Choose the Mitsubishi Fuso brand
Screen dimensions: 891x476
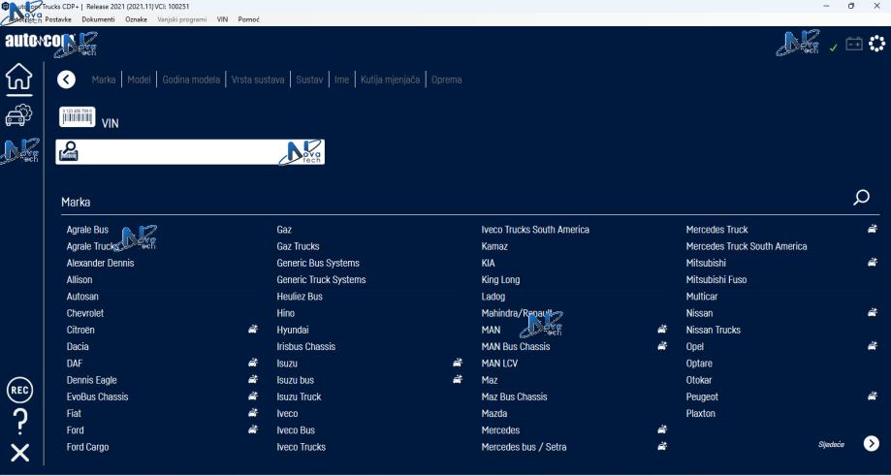tap(716, 279)
